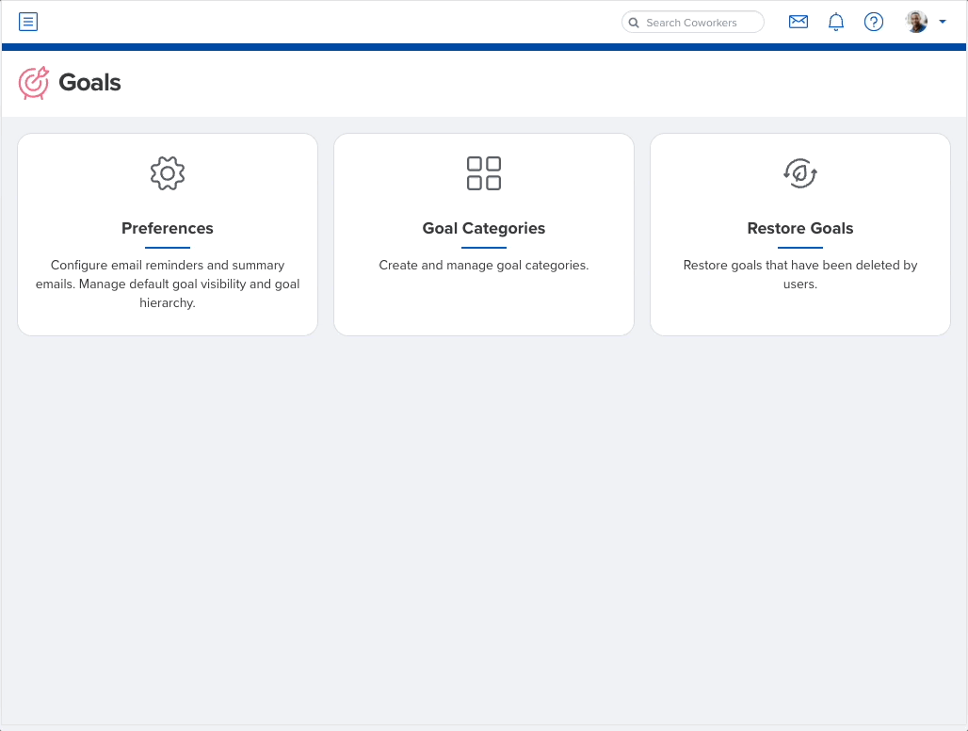This screenshot has width=968, height=731.
Task: Click 'Restore goals that have been deleted' text
Action: coord(800,274)
